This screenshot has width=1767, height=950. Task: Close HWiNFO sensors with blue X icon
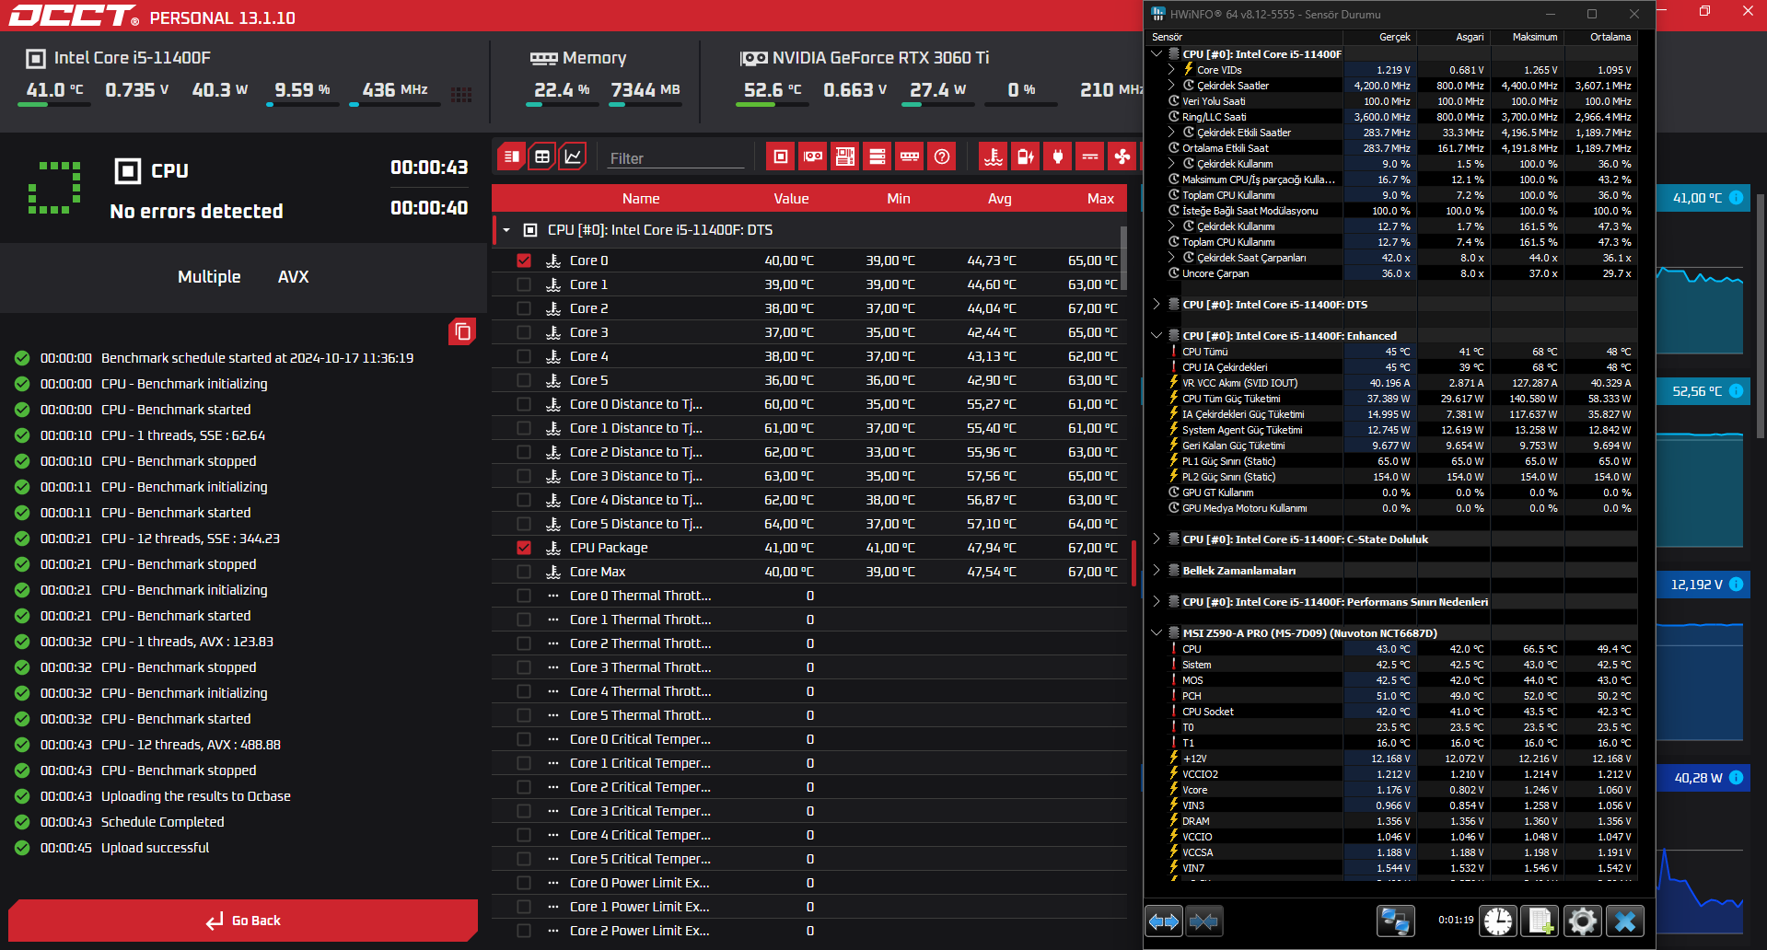[x=1625, y=921]
